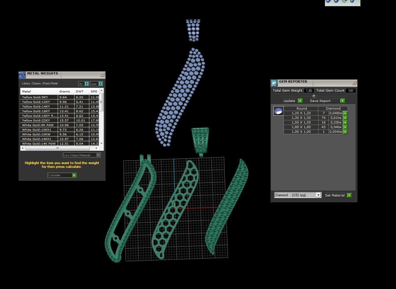Toggle the User library switch
Screen dimensions: 396x289
pyautogui.click(x=96, y=84)
